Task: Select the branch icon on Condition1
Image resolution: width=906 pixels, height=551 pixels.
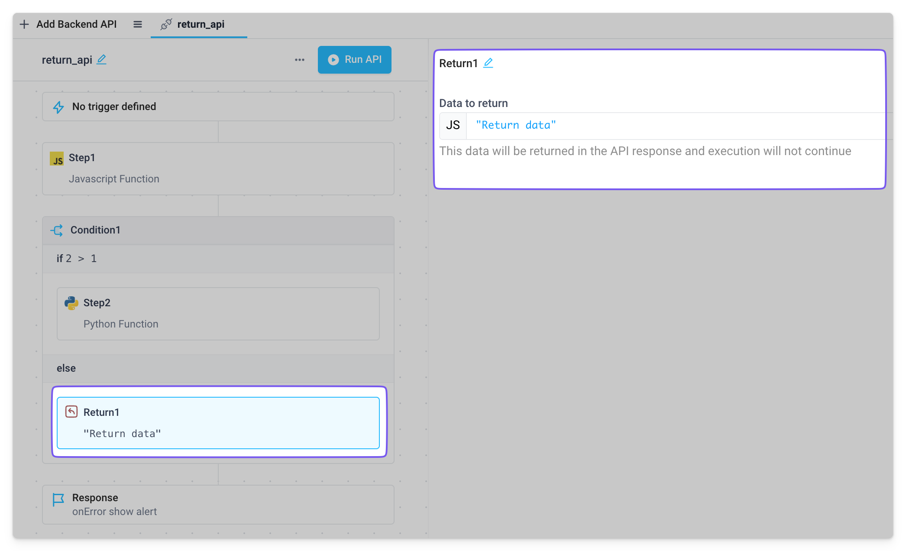Action: click(x=56, y=230)
